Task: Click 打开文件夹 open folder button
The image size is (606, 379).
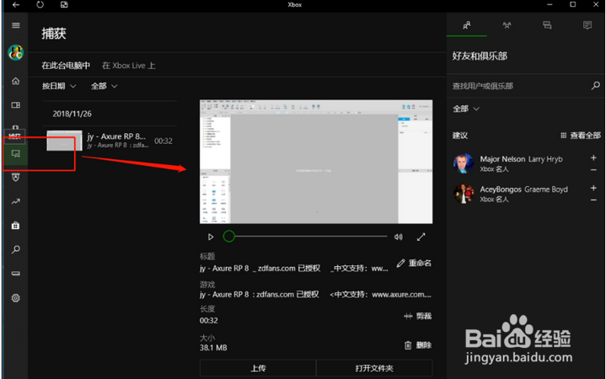Action: pos(374,368)
